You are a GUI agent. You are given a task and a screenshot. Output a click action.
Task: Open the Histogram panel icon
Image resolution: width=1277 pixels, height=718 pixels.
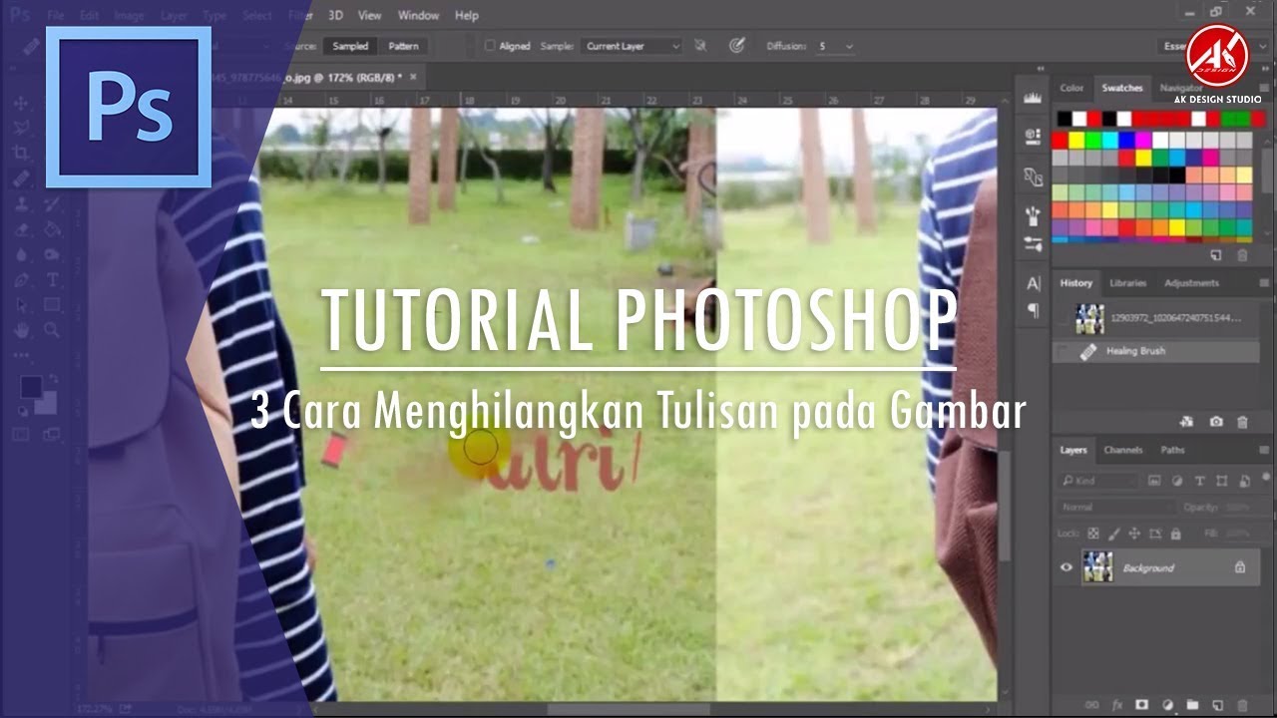tap(1034, 97)
